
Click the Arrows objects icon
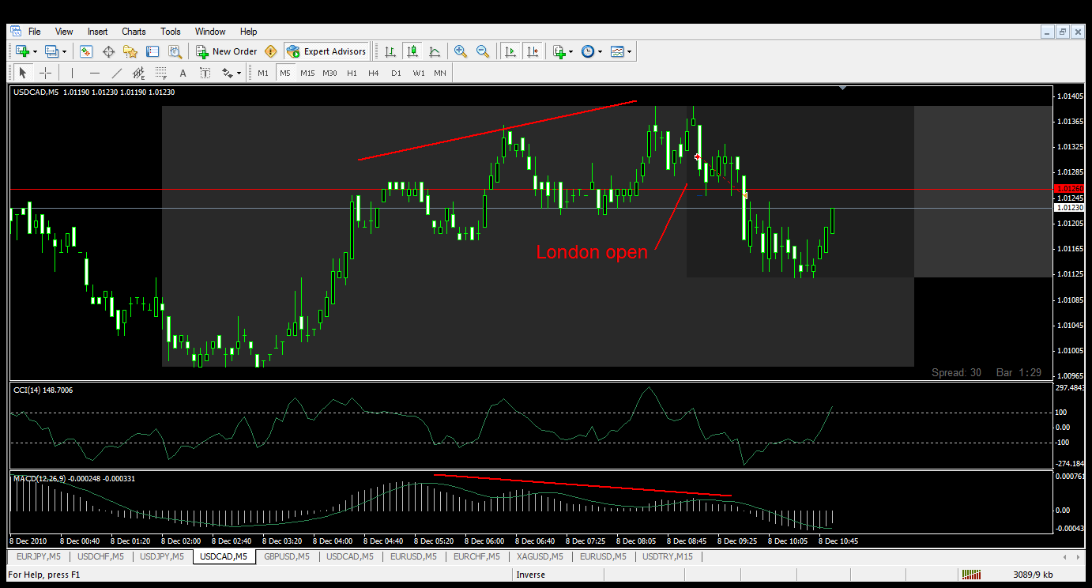coord(228,73)
